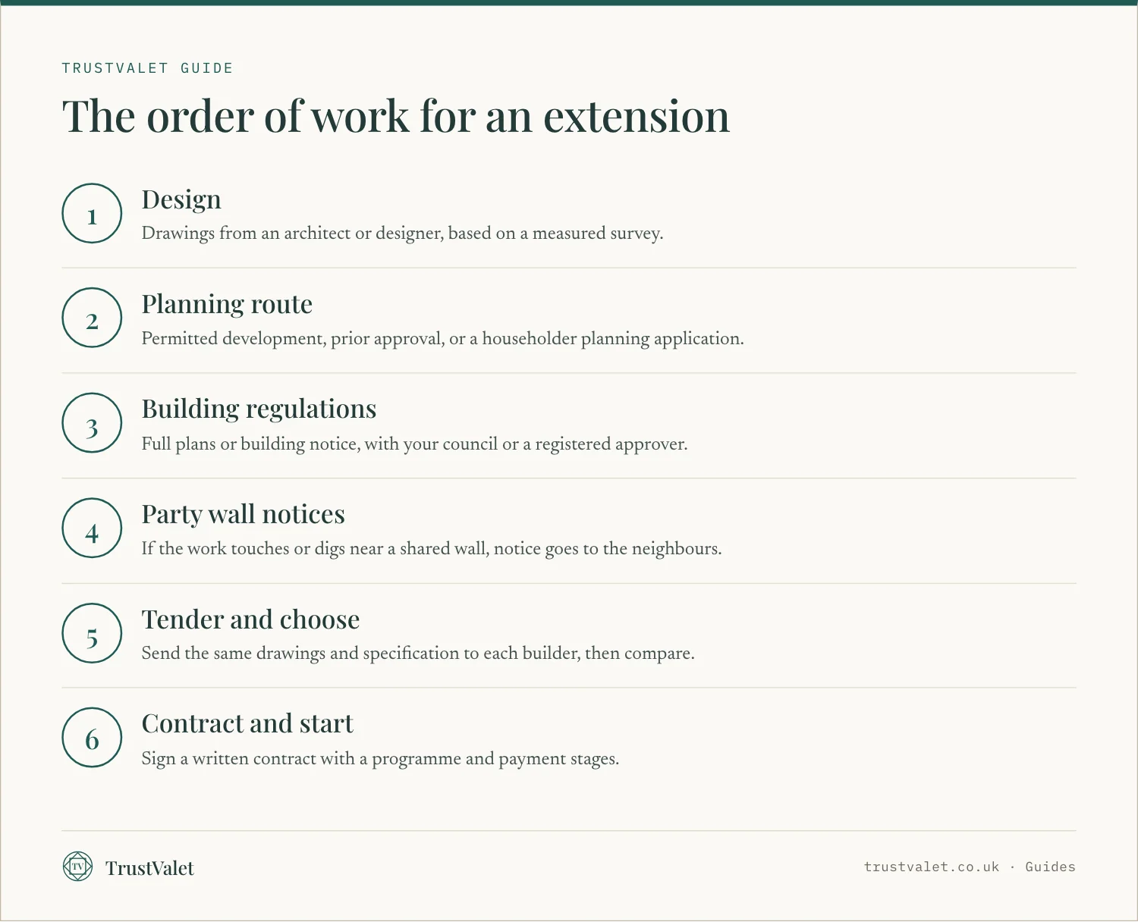
Task: Click the 'Building regulations' step heading
Action: 259,409
